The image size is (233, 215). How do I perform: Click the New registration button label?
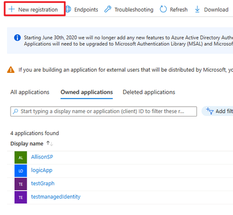click(38, 9)
